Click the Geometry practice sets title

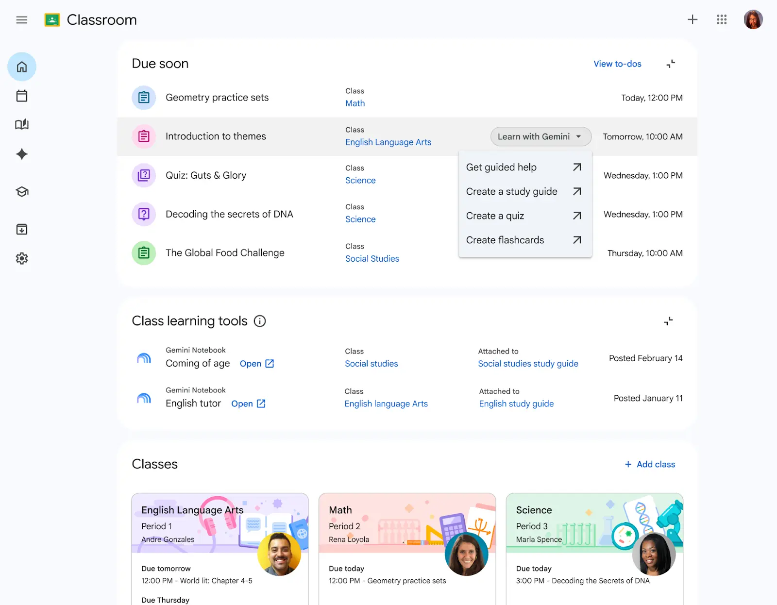[217, 98]
